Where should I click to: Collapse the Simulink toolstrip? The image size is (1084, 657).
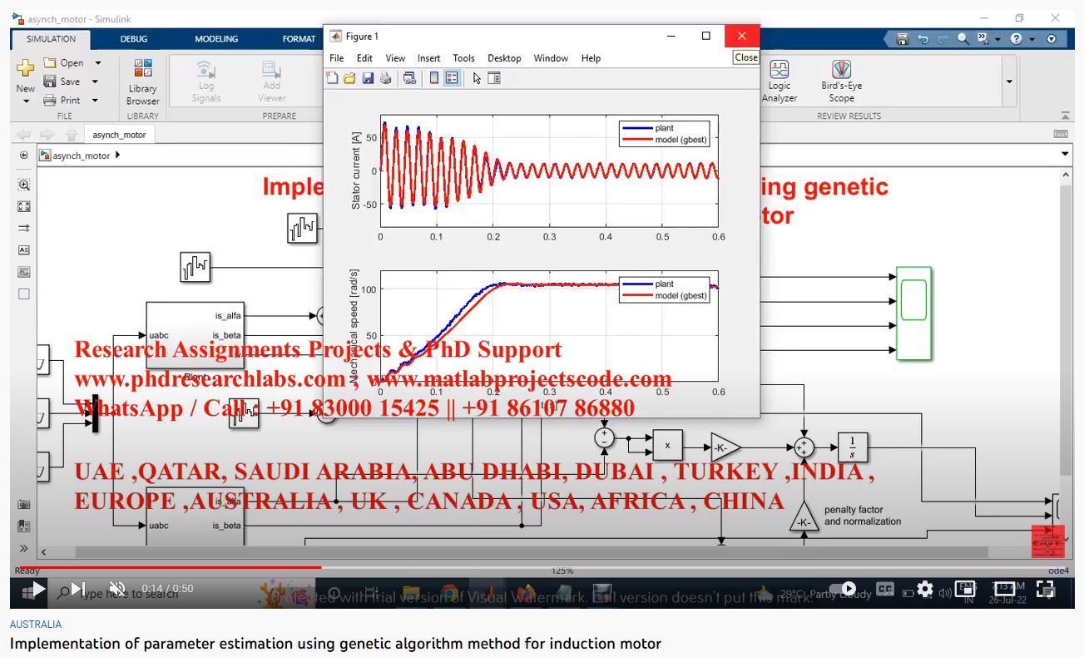(x=1065, y=116)
